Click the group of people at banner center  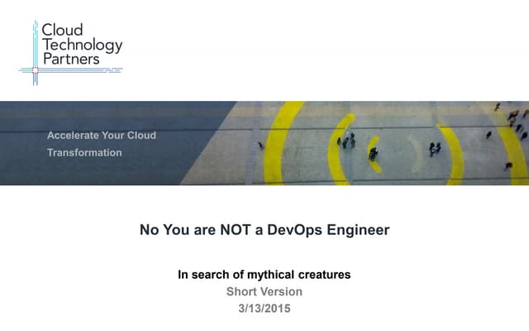(x=346, y=142)
